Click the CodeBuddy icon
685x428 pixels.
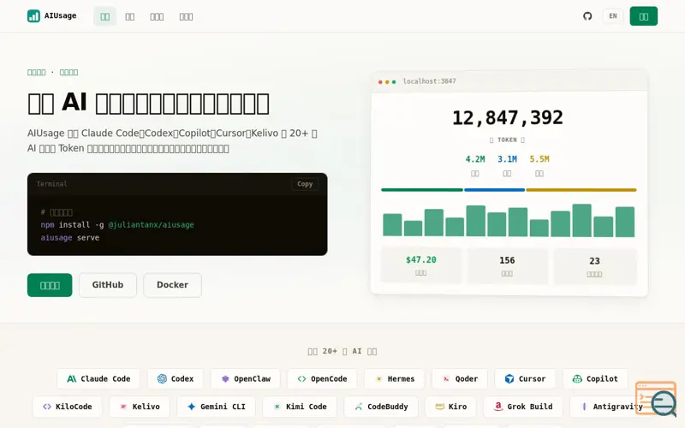tap(359, 407)
